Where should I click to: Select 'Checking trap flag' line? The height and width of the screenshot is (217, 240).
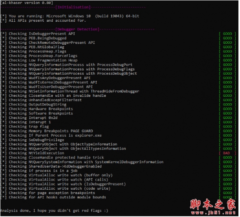click(25, 127)
